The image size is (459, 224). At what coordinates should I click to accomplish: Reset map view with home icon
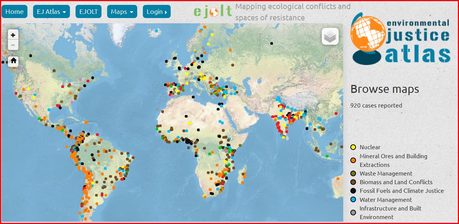[14, 61]
